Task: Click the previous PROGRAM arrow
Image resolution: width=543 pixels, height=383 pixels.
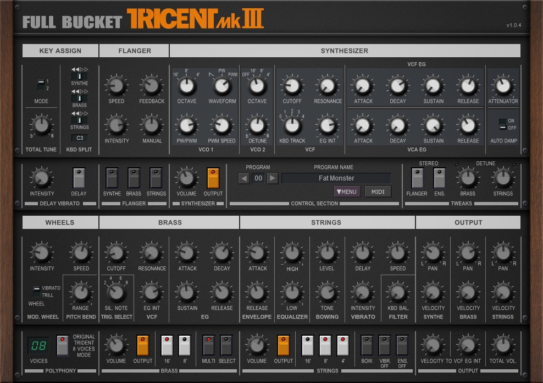Action: pos(244,178)
